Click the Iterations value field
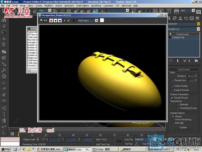 coord(191,76)
